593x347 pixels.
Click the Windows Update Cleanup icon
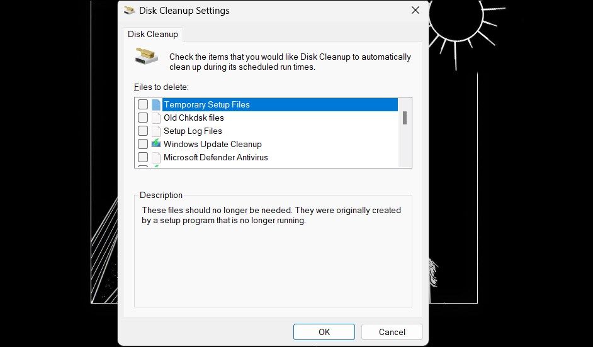click(x=156, y=144)
